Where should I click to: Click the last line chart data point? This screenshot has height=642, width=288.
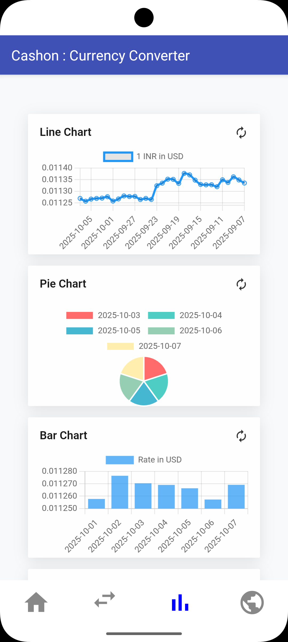click(x=244, y=183)
